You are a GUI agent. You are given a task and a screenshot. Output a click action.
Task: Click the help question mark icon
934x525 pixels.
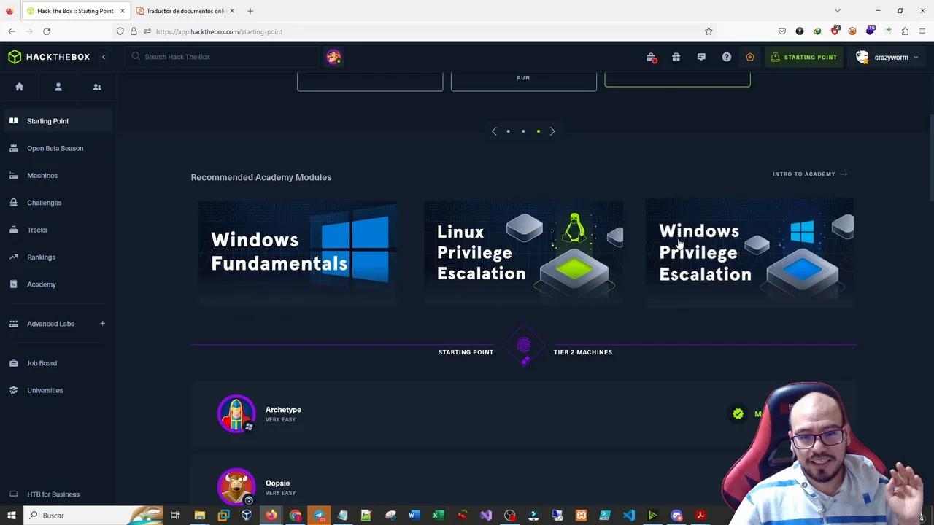pyautogui.click(x=726, y=57)
